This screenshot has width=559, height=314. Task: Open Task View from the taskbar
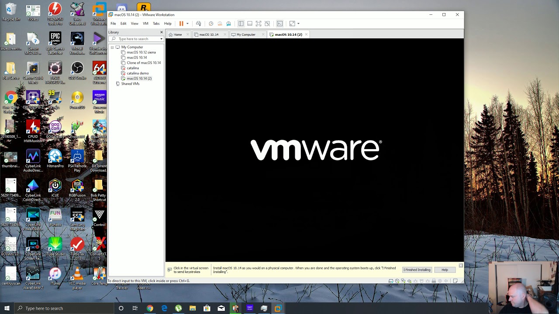point(135,308)
